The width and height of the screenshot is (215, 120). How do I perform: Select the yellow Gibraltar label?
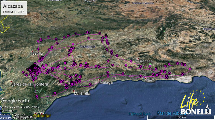[42, 116]
